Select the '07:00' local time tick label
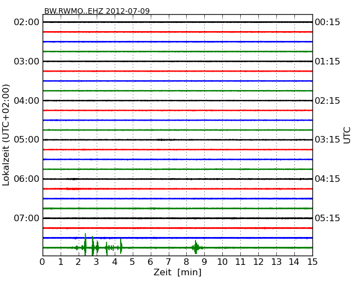This screenshot has height=284, width=355. click(27, 218)
